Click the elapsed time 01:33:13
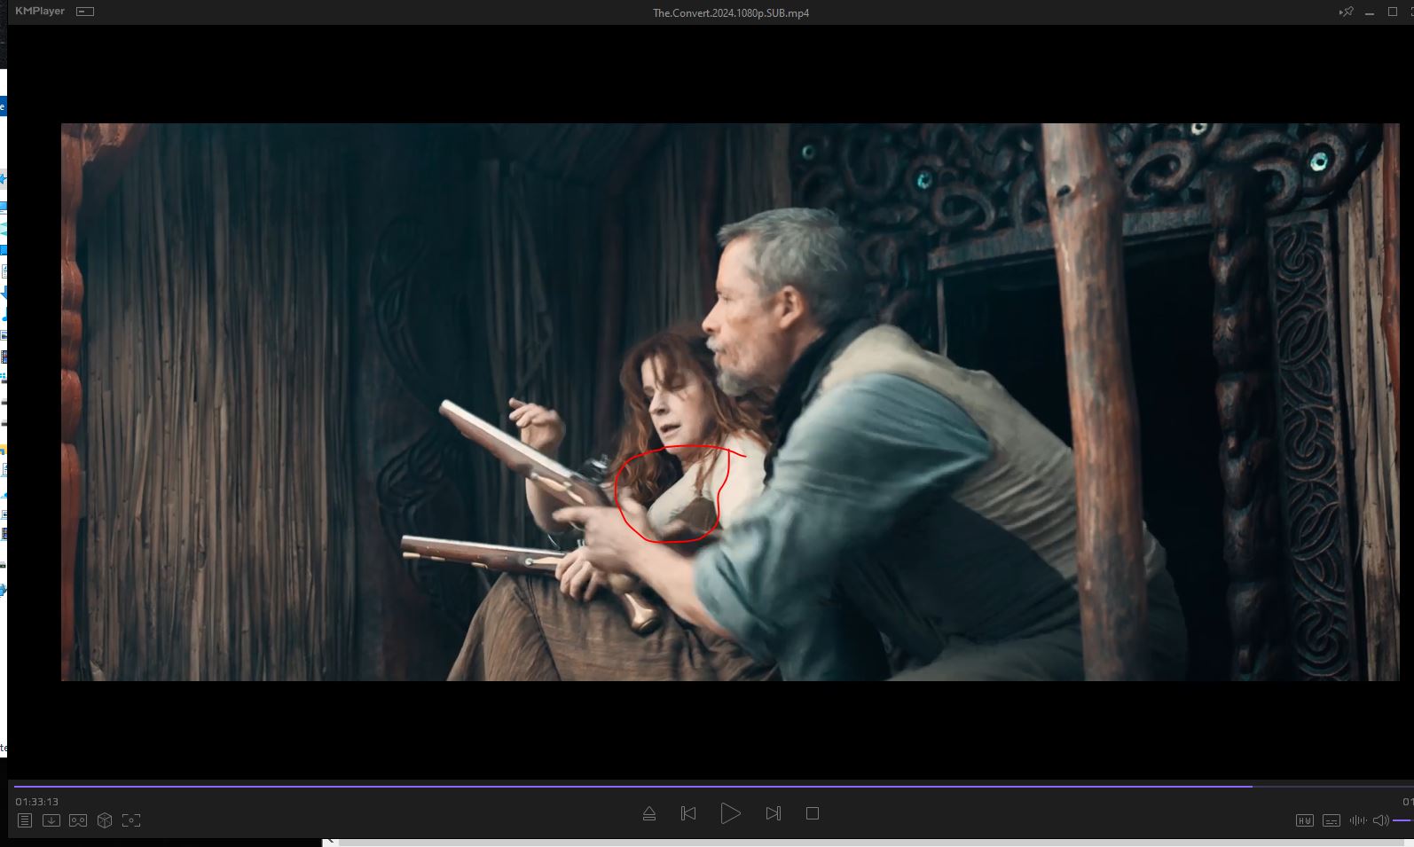Screen dimensions: 1414x847 [x=37, y=802]
